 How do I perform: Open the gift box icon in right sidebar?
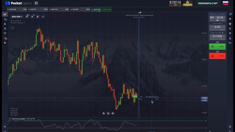pos(230,24)
